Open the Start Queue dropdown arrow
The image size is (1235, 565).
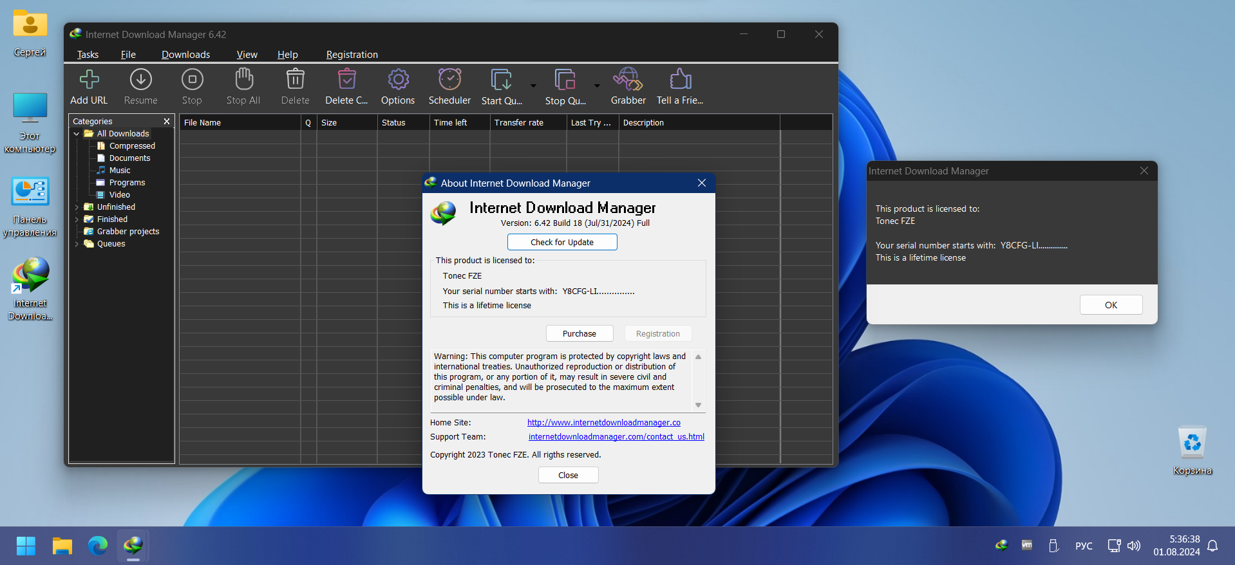point(533,86)
